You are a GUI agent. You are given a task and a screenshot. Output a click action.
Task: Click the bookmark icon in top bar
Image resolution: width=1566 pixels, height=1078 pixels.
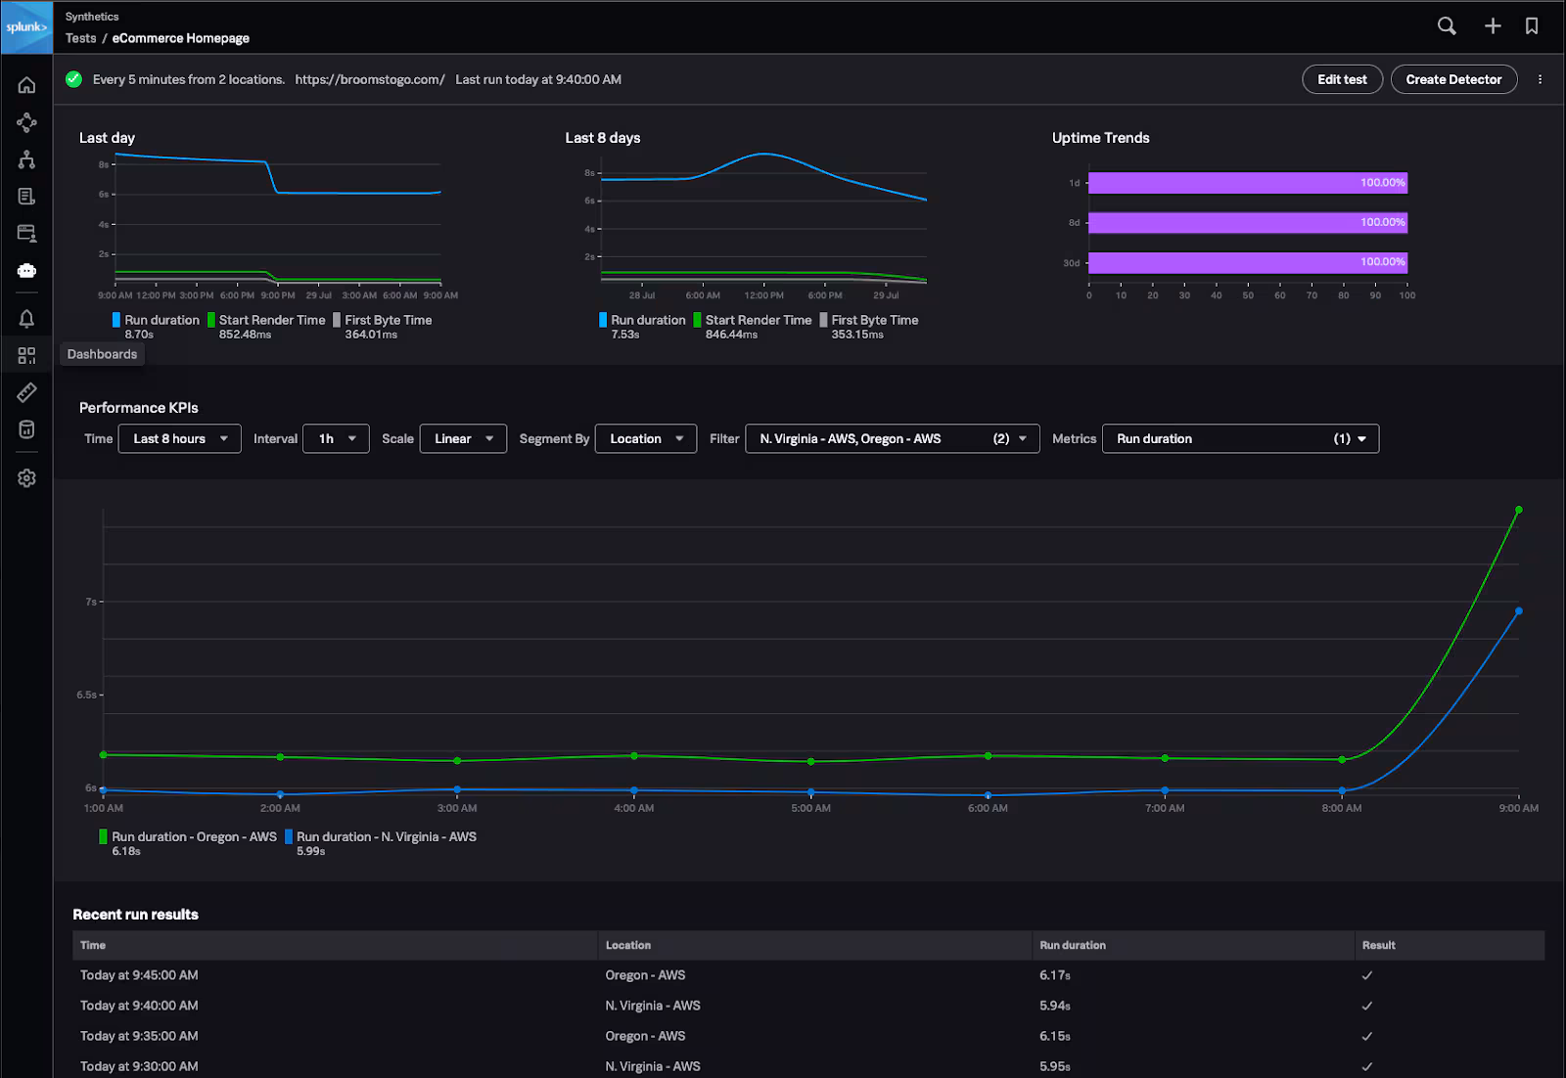point(1532,26)
